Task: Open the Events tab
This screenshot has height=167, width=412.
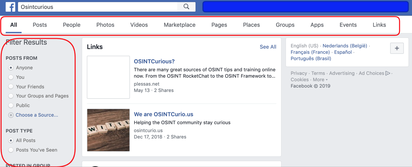Action: 348,25
